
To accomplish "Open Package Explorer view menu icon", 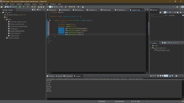I will point(40,10).
